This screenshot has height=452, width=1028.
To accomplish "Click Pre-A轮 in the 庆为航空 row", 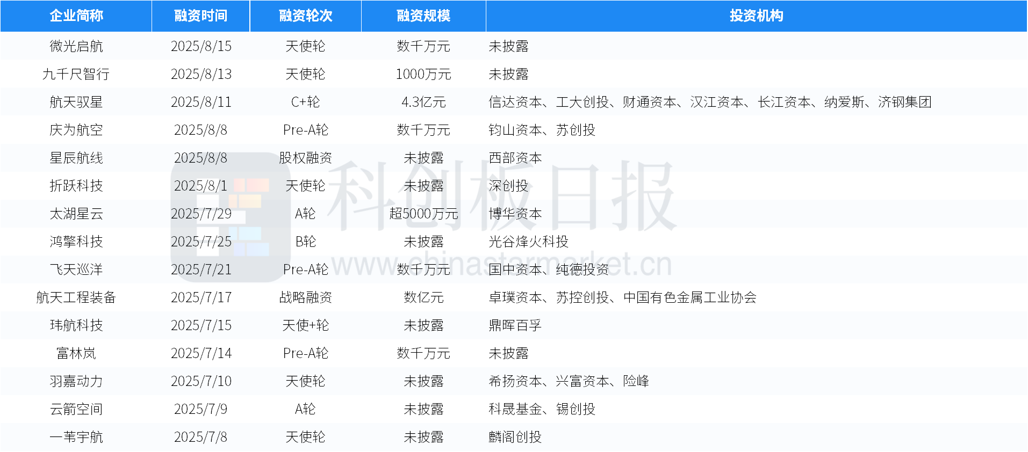I will pos(306,130).
